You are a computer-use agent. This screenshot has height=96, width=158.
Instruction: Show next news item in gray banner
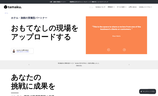(x=129, y=65)
